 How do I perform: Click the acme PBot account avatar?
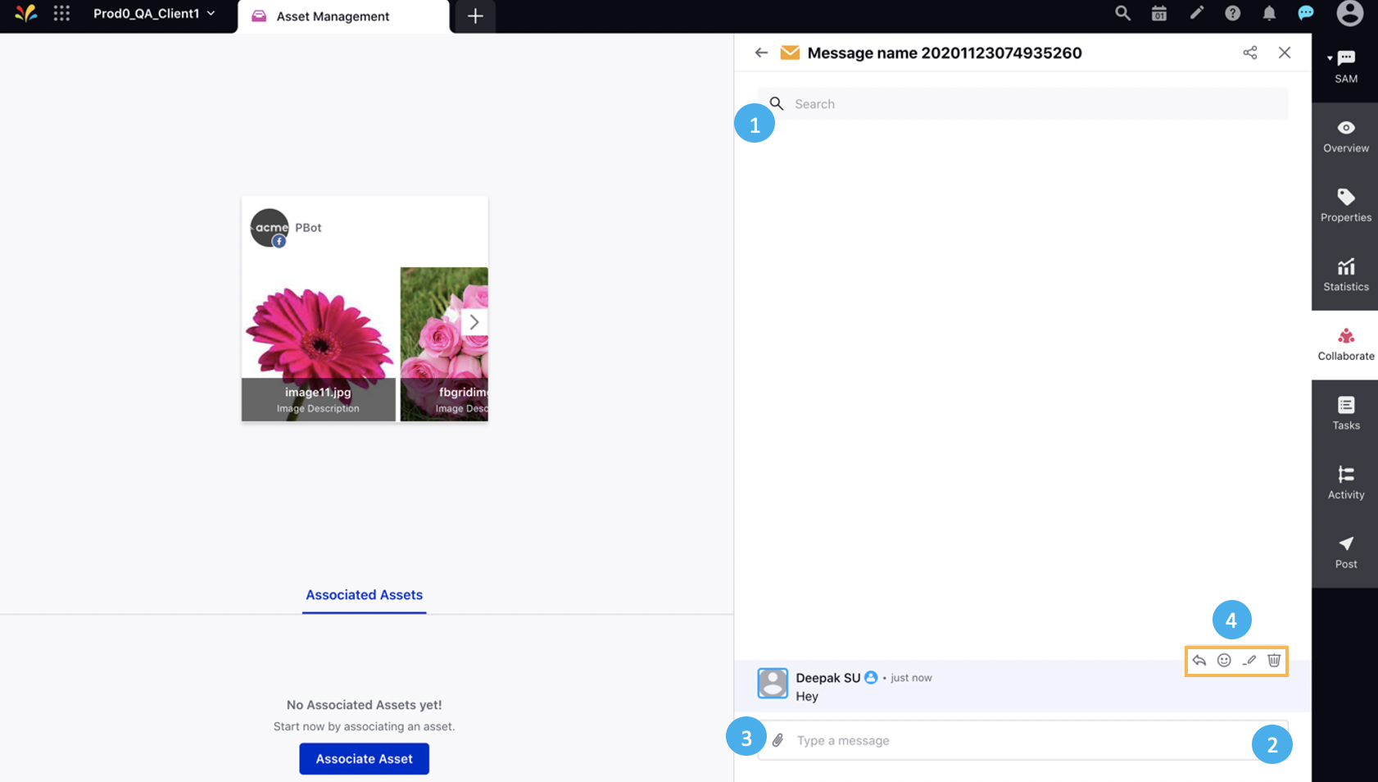pos(270,228)
